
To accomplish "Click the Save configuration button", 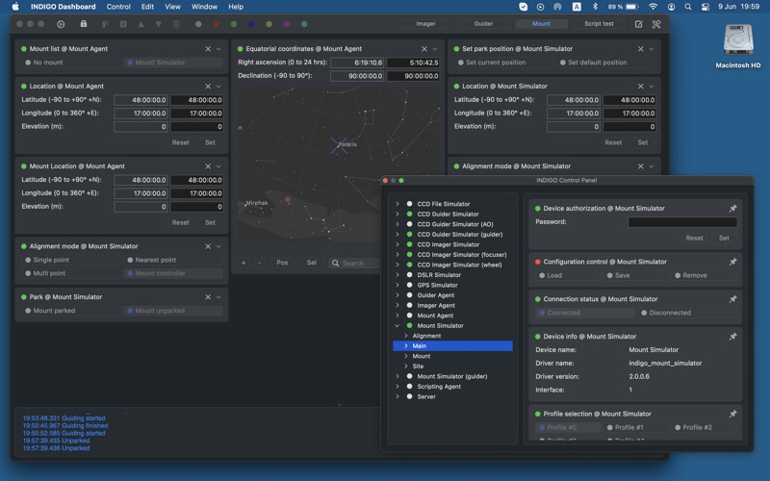I will 636,275.
